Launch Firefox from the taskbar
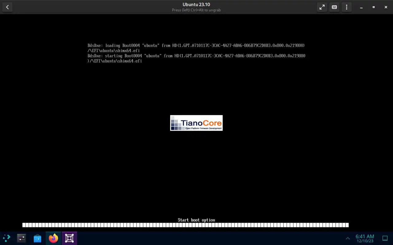The height and width of the screenshot is (245, 393). [x=53, y=238]
